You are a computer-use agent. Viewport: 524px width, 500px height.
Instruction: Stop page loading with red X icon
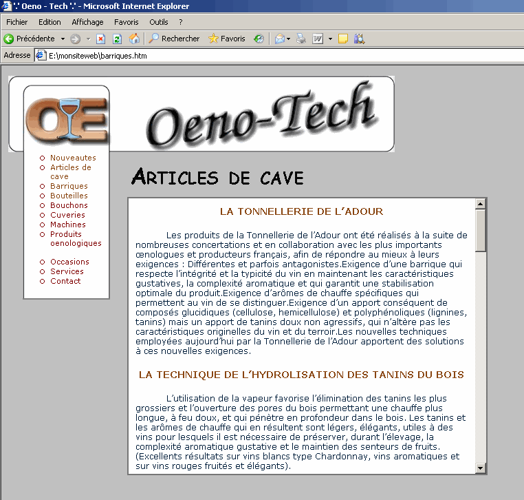(100, 39)
